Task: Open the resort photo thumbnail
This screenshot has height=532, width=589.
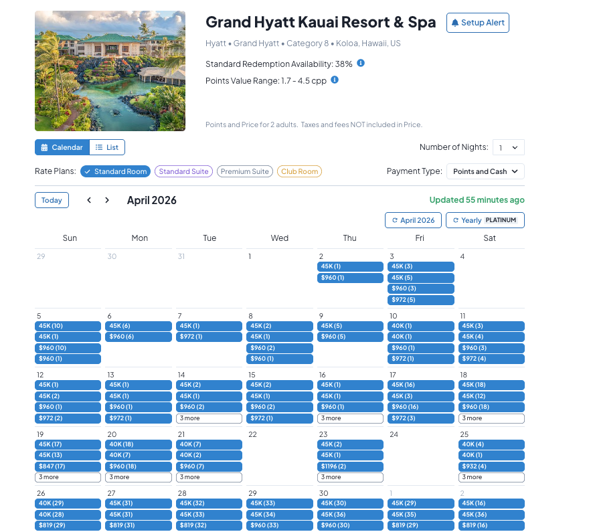Action: pyautogui.click(x=110, y=71)
